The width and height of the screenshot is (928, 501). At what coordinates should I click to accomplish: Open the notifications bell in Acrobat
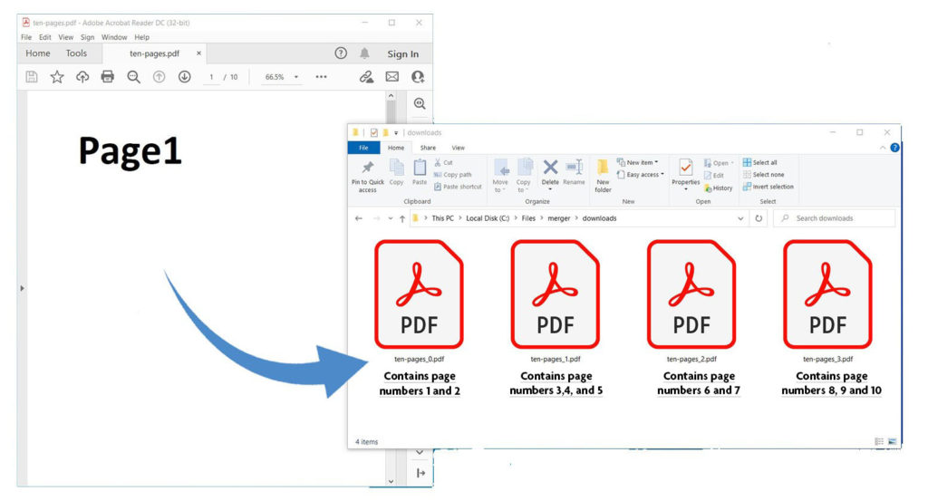pos(364,53)
